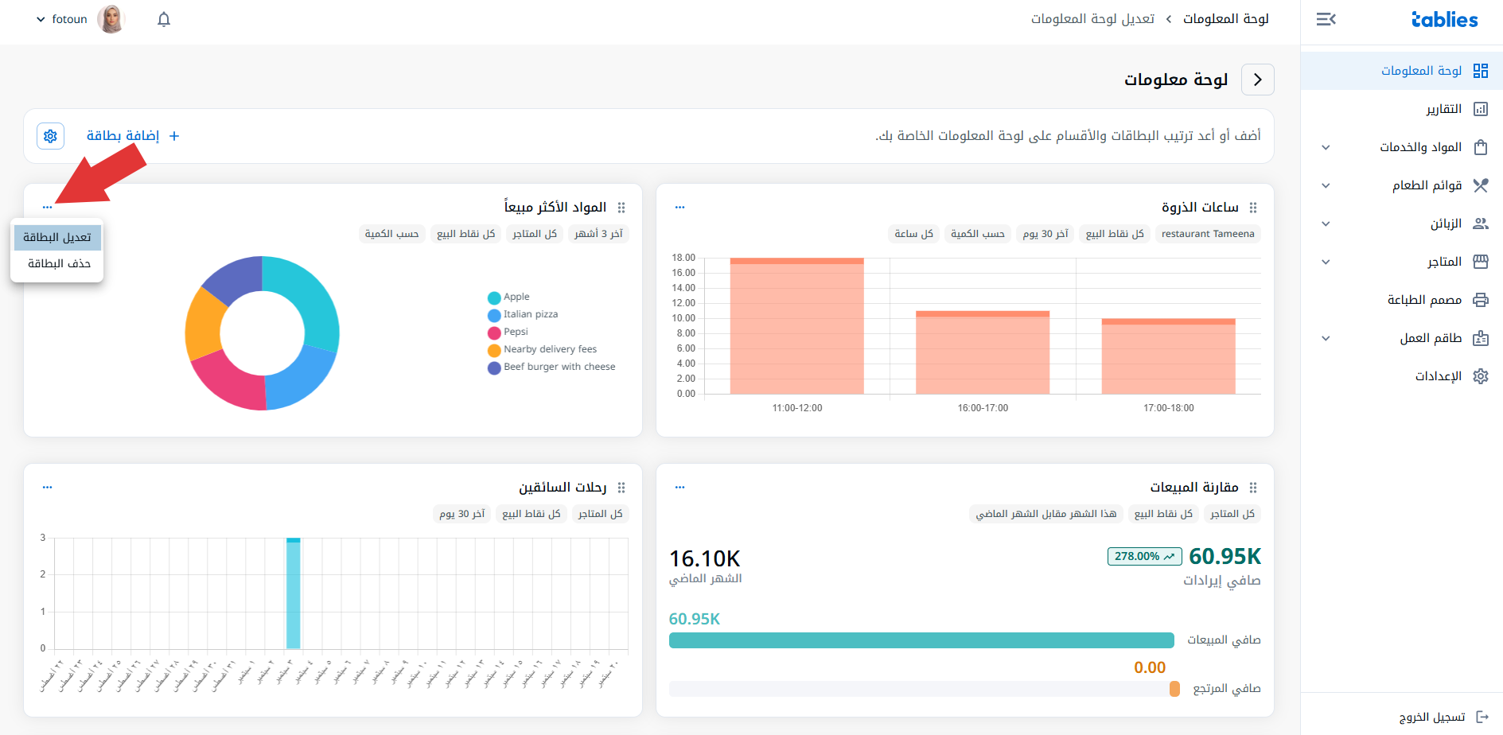The height and width of the screenshot is (735, 1503).
Task: Collapse the sidebar with the menu toggle icon
Action: point(1326,19)
